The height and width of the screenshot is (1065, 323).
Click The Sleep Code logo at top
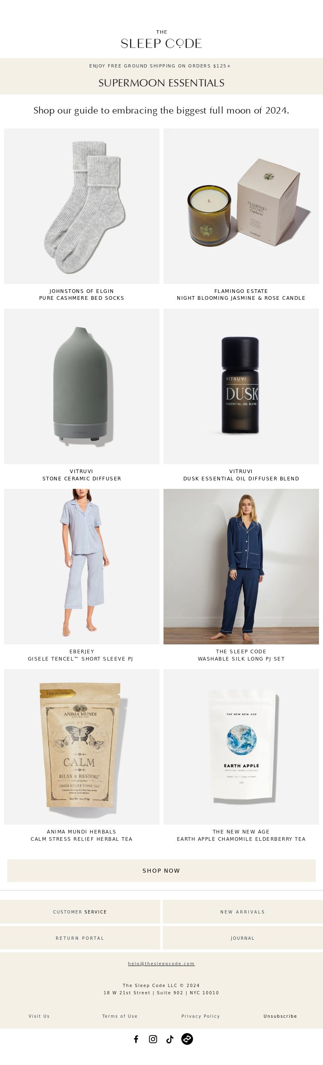coord(161,39)
